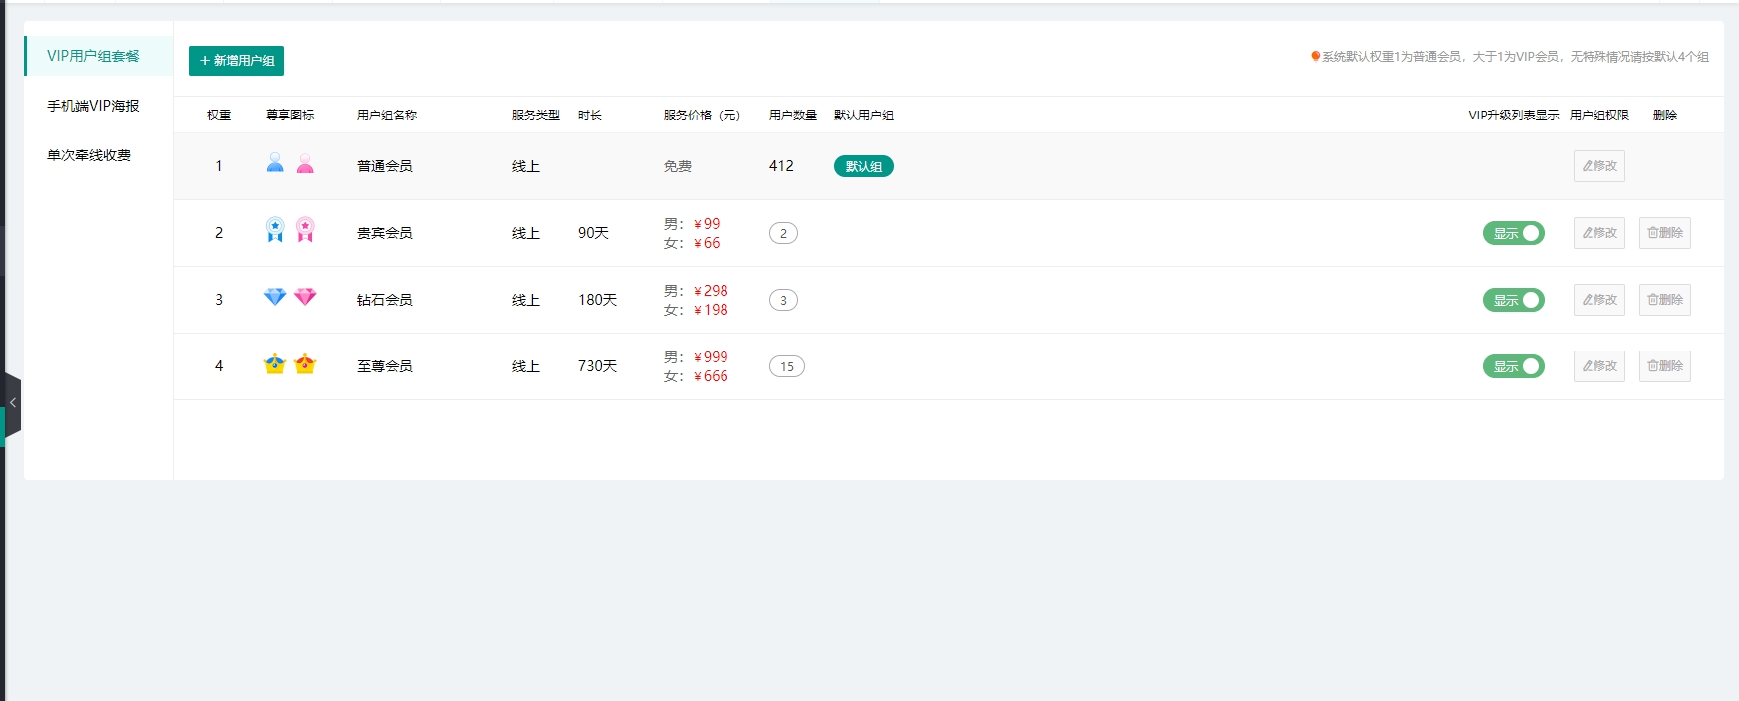Click the 尊享图标 column header
Image resolution: width=1739 pixels, height=701 pixels.
pos(290,116)
